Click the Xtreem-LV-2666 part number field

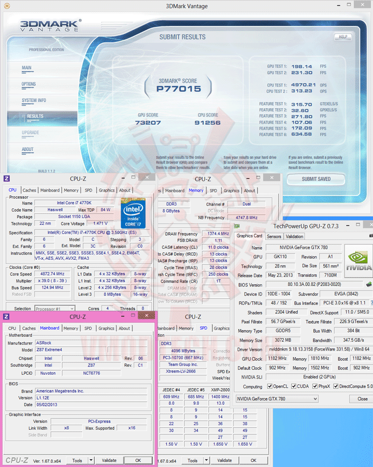[183, 371]
